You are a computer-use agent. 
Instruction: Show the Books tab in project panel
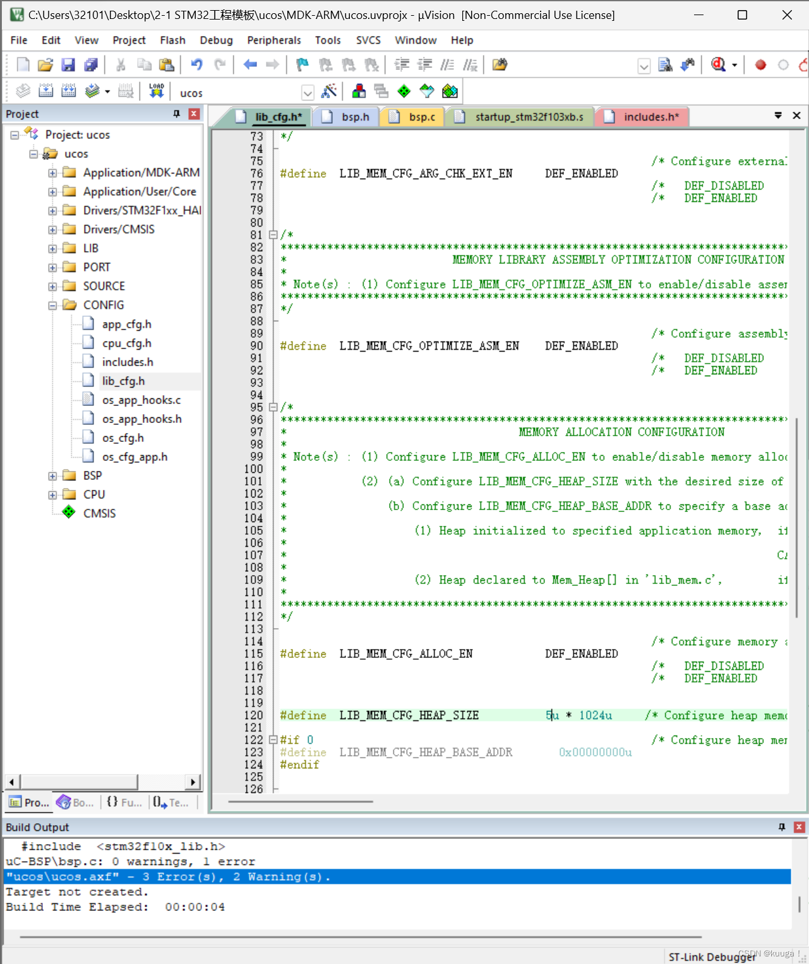tap(75, 802)
